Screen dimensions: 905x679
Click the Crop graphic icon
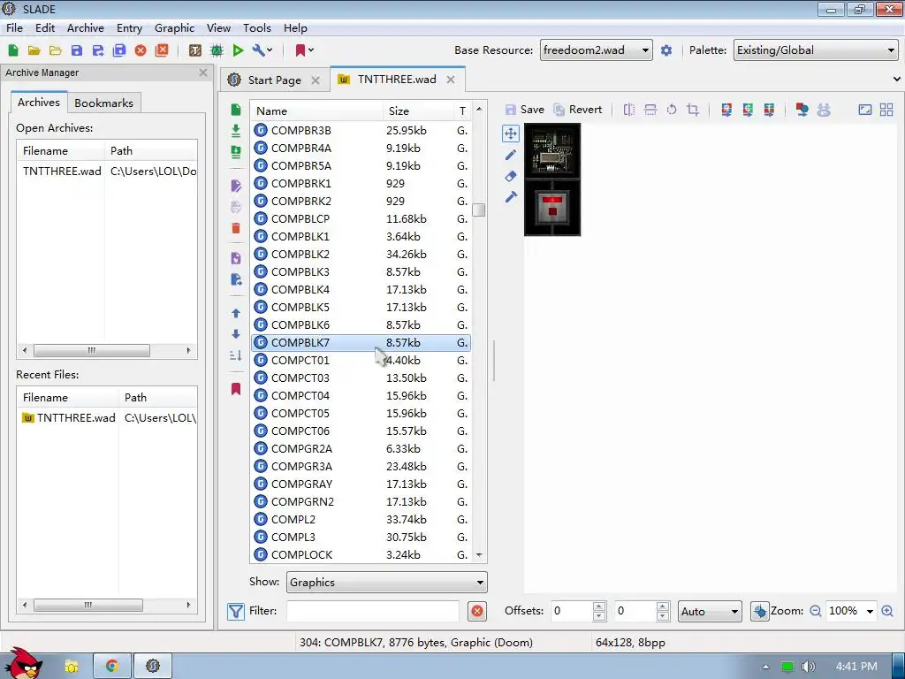click(x=693, y=110)
